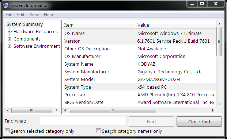Click the tree pane scroll left arrow
The height and width of the screenshot is (139, 227).
(x=8, y=111)
